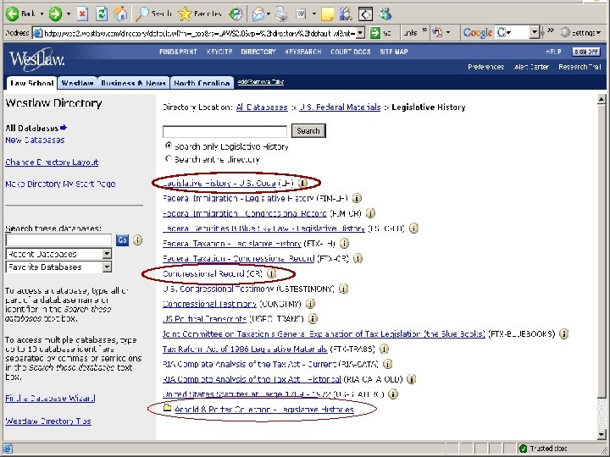Image resolution: width=610 pixels, height=457 pixels.
Task: Click info icon beside CONGTMY database
Action: [310, 304]
